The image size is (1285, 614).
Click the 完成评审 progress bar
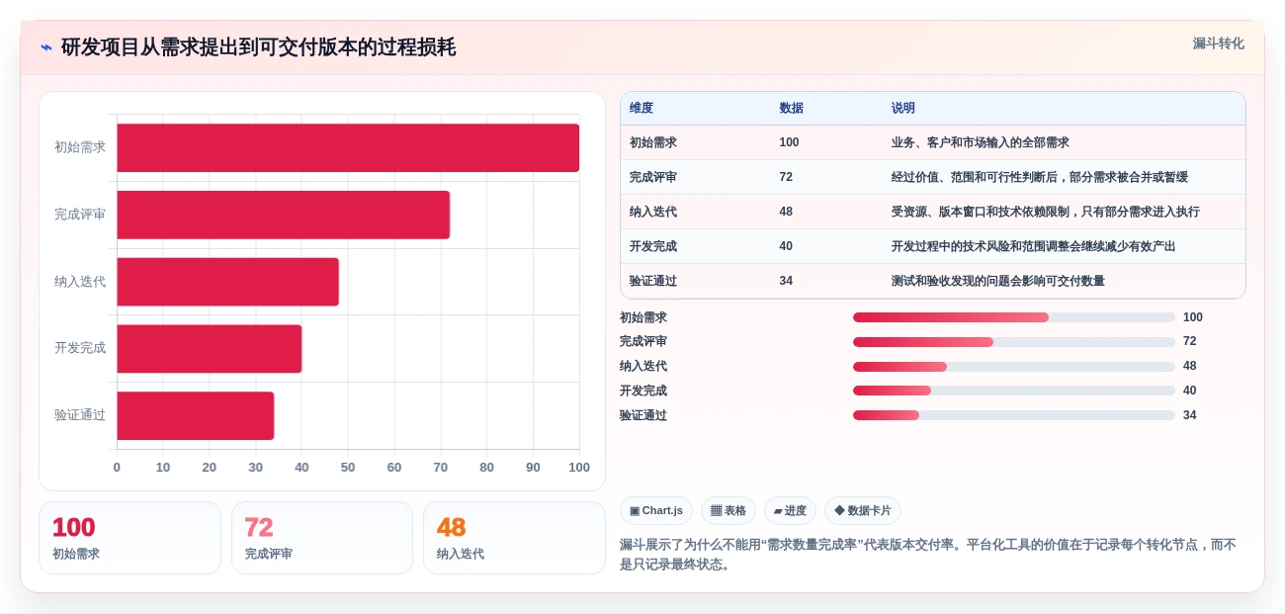(x=1014, y=342)
